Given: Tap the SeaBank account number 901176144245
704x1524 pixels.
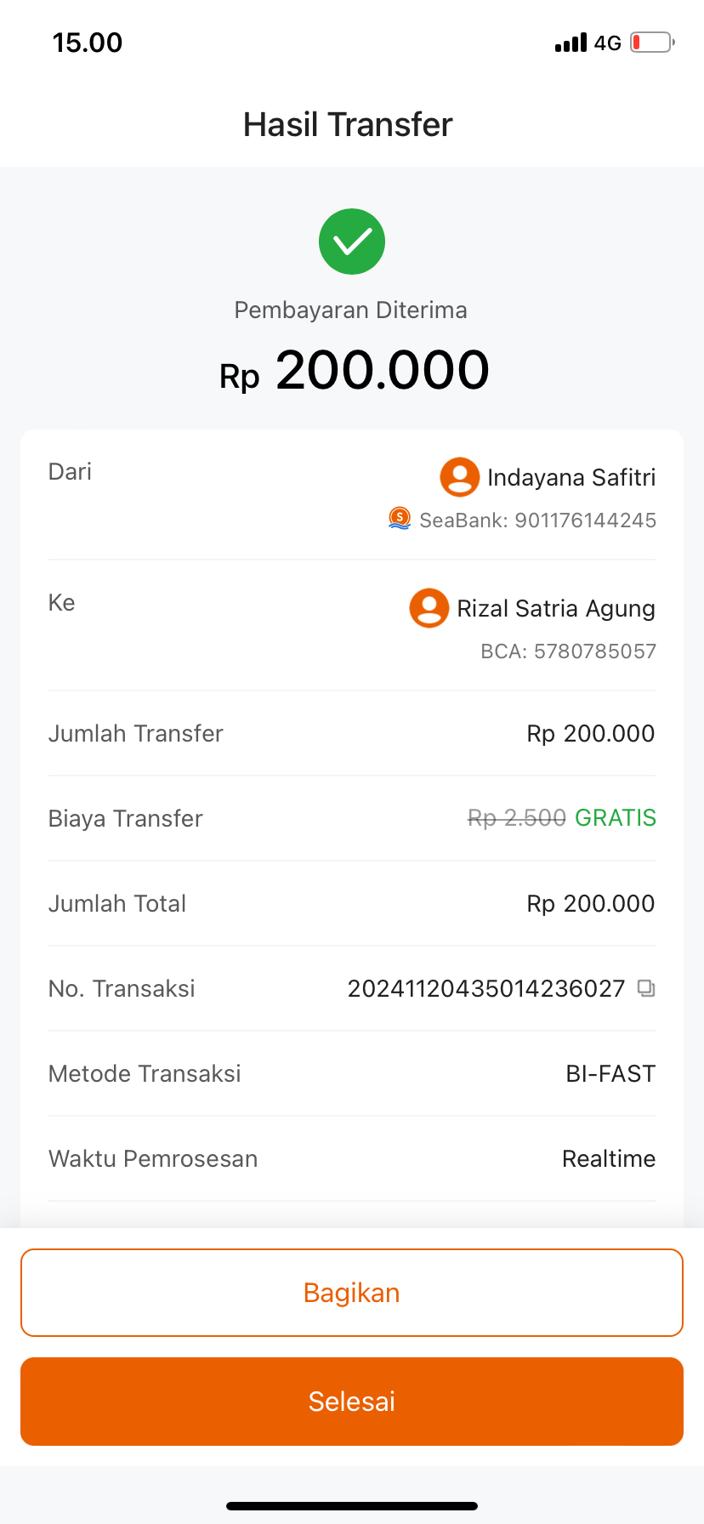Looking at the screenshot, I should click(x=585, y=520).
